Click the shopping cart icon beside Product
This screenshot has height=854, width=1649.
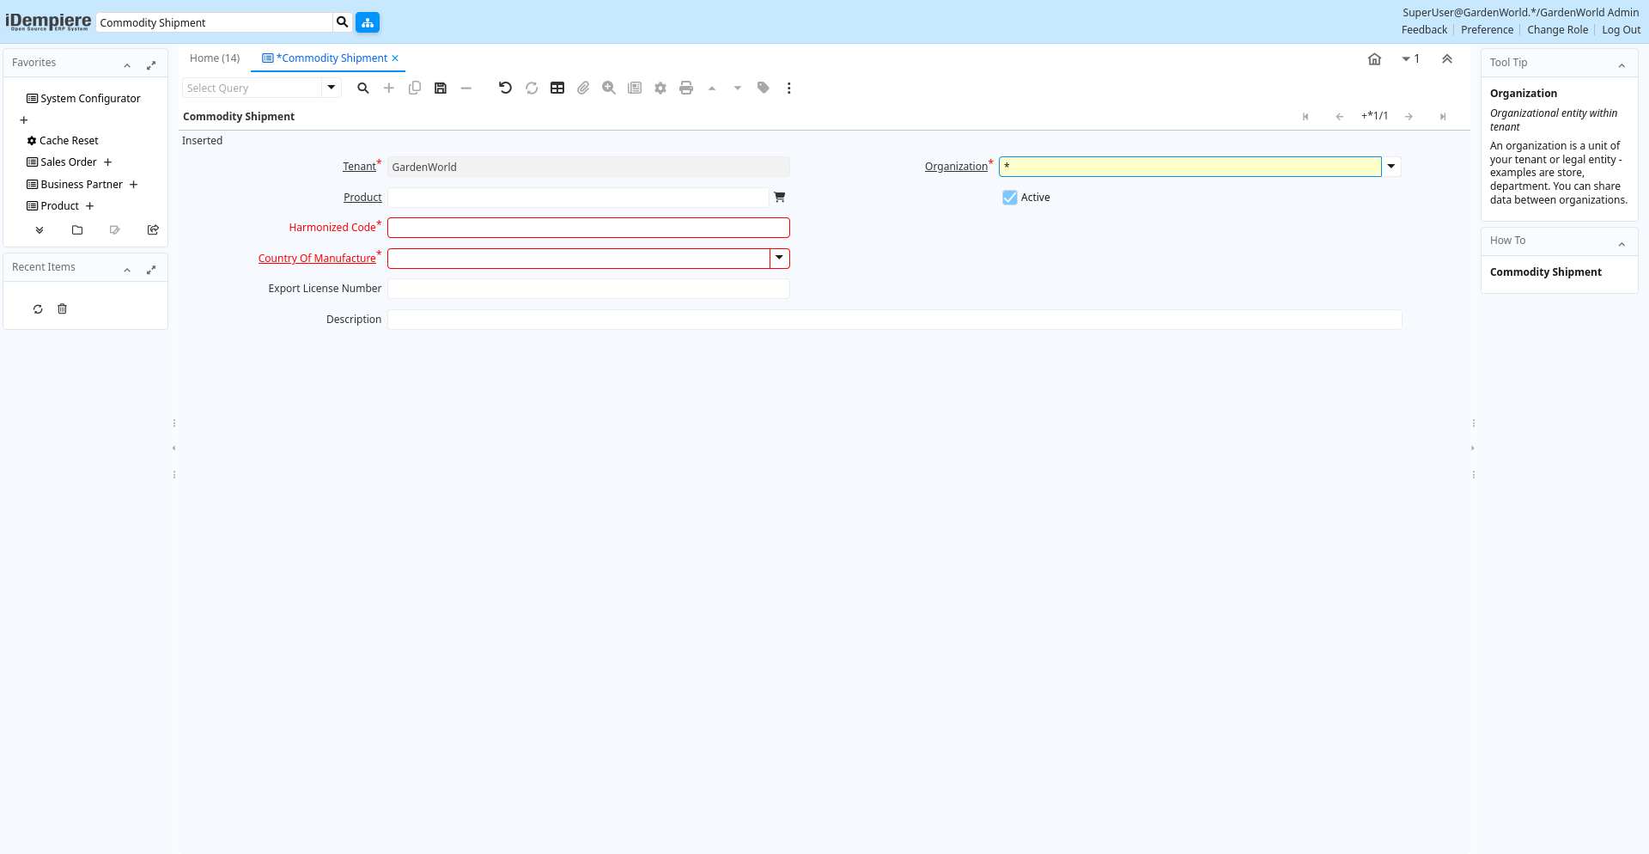(x=780, y=197)
